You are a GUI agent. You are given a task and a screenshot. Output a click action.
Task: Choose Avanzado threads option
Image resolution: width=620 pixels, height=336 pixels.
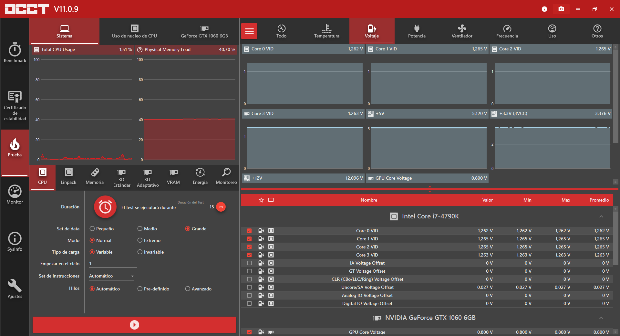(x=198, y=289)
